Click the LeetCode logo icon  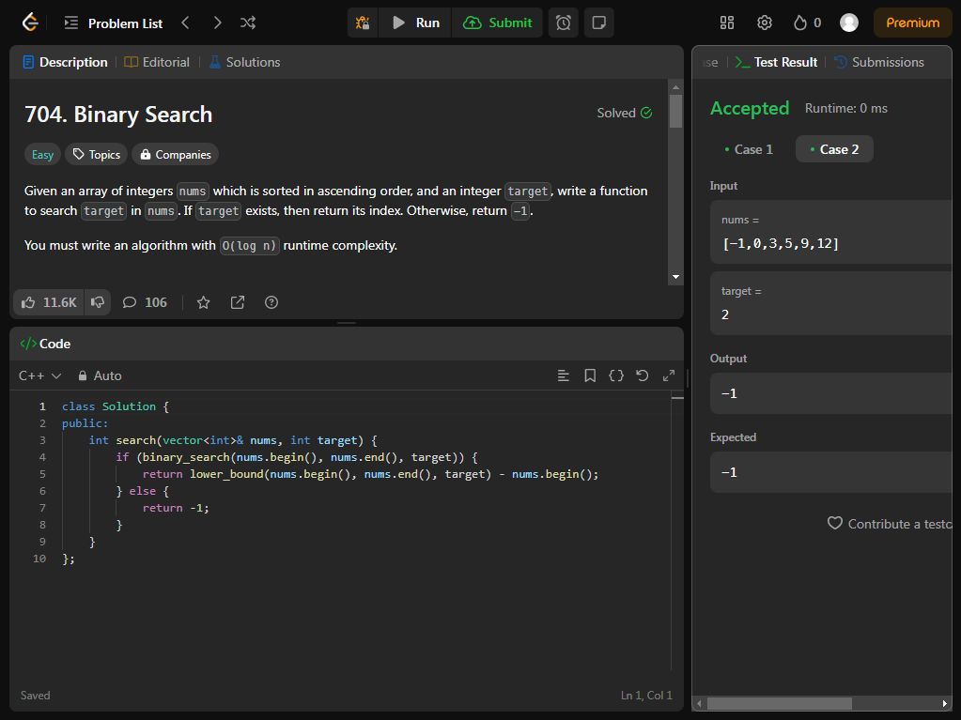(x=30, y=23)
